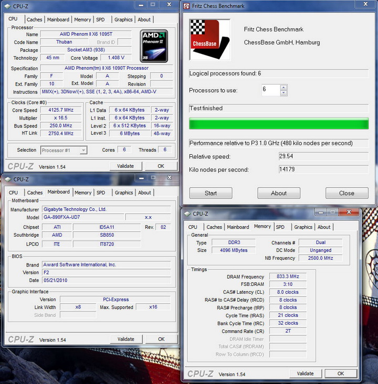Viewport: 378px width, 384px height.
Task: Click the 833.3 MHz DRAM frequency value
Action: pyautogui.click(x=288, y=276)
